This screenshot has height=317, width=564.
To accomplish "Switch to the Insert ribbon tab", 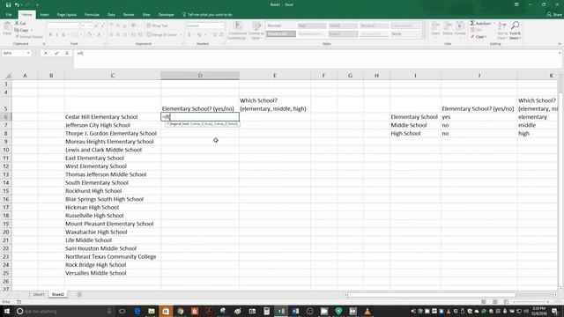I will 44,15.
